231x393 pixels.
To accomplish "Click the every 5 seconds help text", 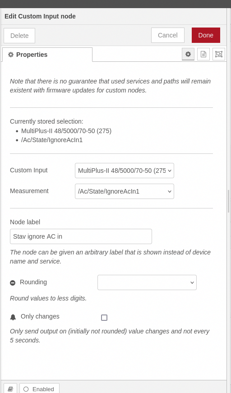I will tap(110, 336).
